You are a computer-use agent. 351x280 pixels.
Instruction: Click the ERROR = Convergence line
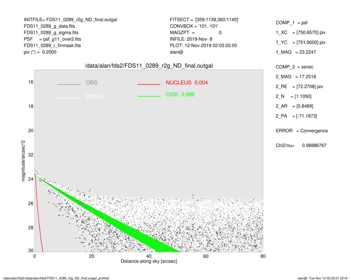click(x=302, y=131)
